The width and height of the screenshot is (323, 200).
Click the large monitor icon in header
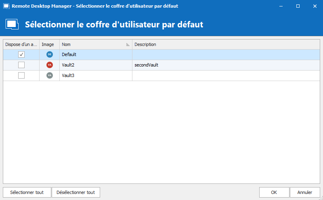[x=12, y=24]
